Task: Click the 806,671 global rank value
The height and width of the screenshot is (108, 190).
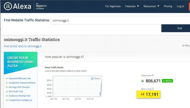Action: 153,81
